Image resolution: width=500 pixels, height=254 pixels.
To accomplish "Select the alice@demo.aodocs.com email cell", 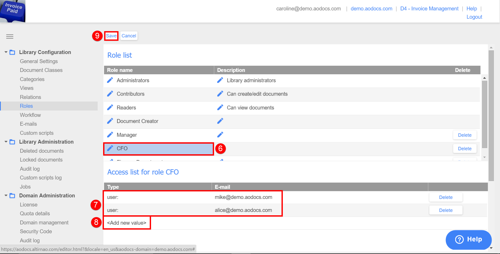I will [x=243, y=210].
